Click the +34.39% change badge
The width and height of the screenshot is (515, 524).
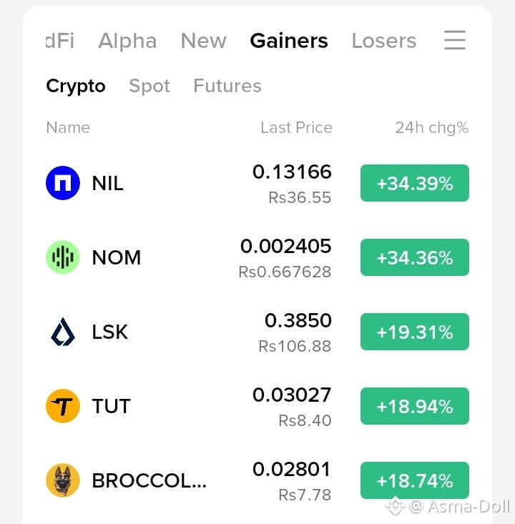pyautogui.click(x=415, y=183)
